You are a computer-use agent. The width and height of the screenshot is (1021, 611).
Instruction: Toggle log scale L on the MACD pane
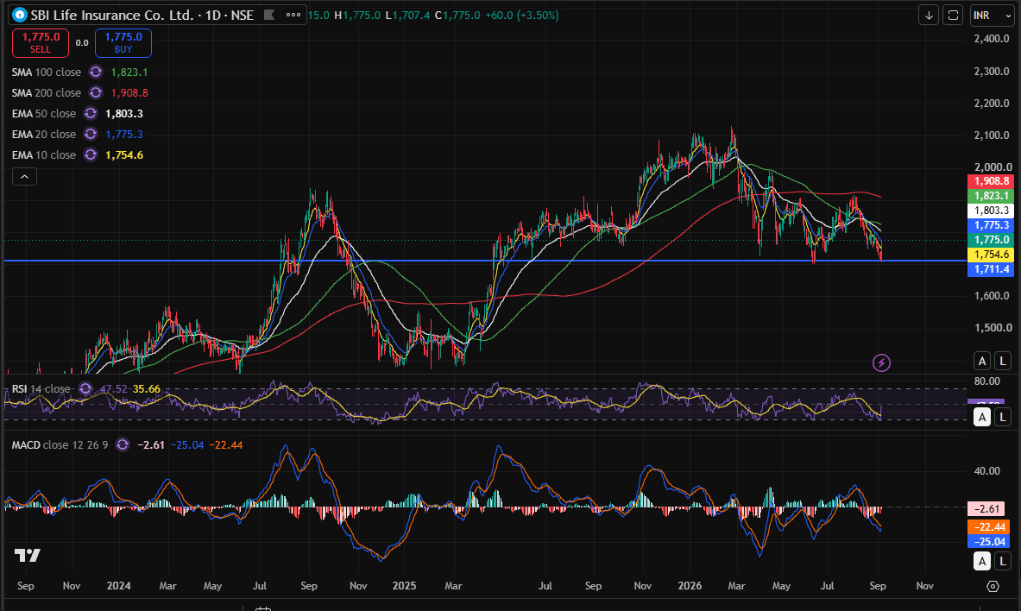1003,561
